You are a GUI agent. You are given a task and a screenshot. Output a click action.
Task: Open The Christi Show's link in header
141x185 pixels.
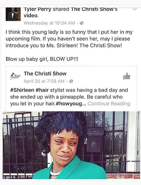[x=94, y=9]
